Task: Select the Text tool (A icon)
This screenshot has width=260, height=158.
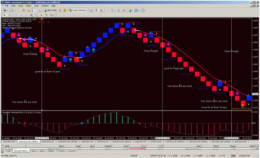Action: pos(41,15)
